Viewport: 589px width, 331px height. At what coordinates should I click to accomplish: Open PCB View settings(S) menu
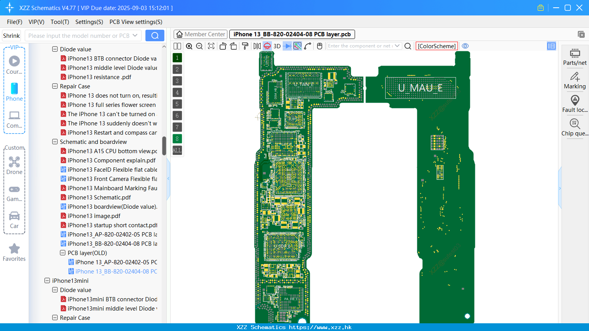[136, 22]
